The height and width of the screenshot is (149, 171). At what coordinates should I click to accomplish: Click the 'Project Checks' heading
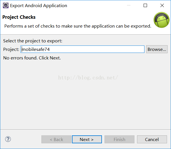pyautogui.click(x=19, y=17)
